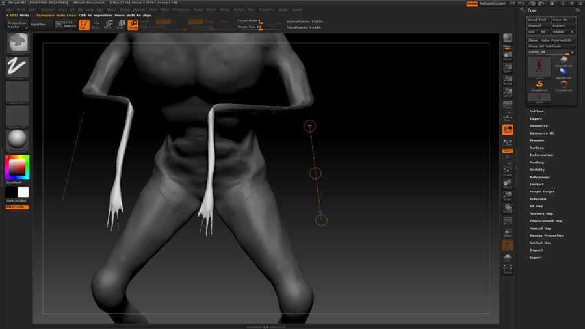Select the EraserBrush tool icon
The width and height of the screenshot is (585, 329).
[x=564, y=86]
